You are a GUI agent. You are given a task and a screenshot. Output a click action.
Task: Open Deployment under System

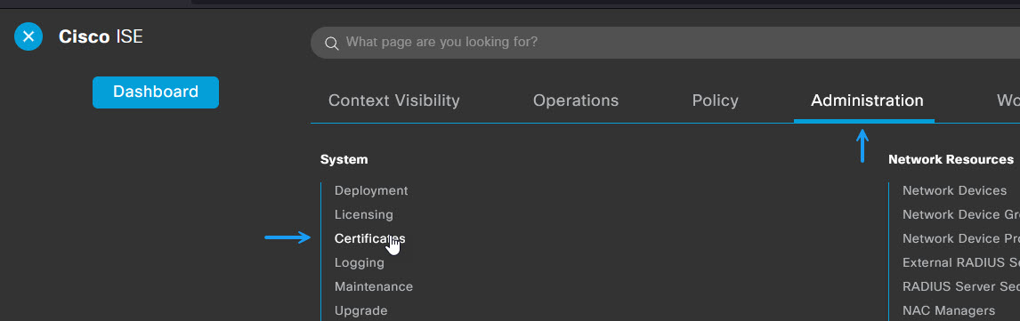click(x=371, y=190)
